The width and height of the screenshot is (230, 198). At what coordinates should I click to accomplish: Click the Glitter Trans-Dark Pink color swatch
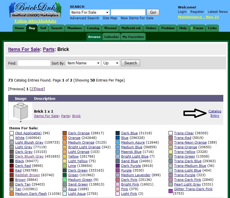point(170,191)
